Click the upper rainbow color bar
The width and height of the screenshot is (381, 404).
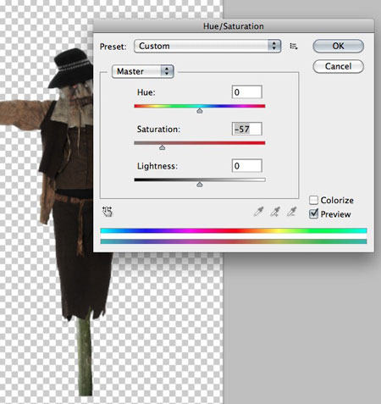pyautogui.click(x=234, y=230)
